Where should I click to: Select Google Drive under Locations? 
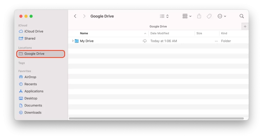click(x=41, y=54)
